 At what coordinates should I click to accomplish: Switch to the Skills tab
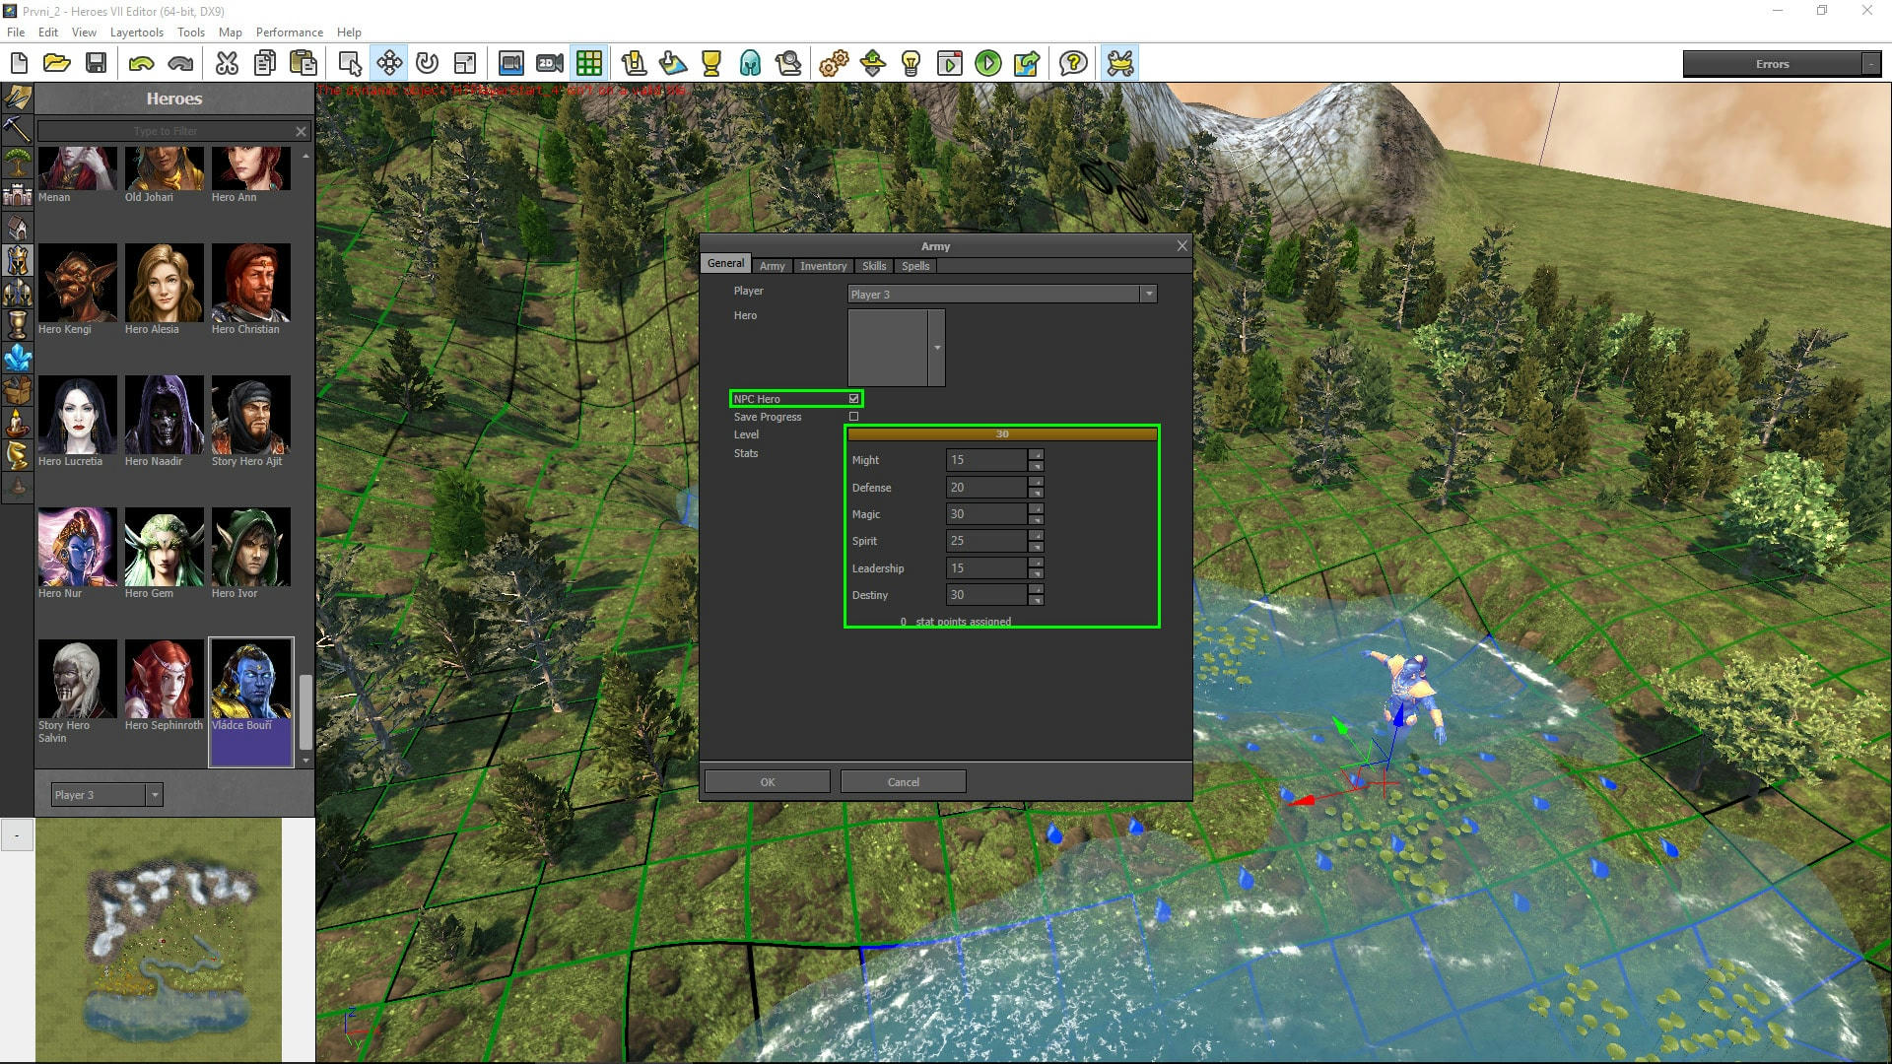[x=873, y=266]
